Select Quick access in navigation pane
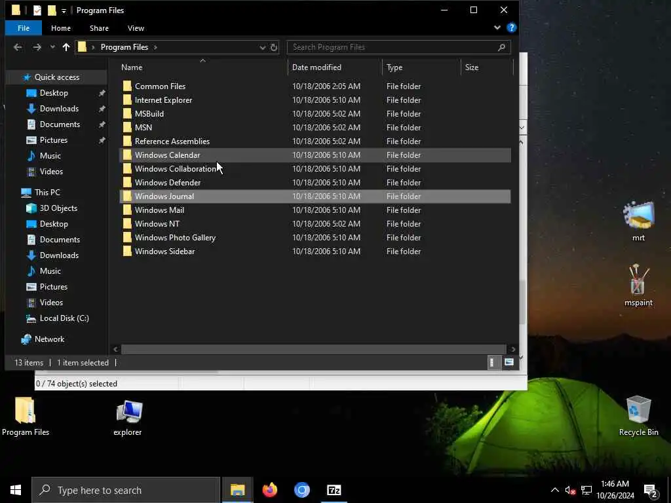The height and width of the screenshot is (503, 671). [56, 77]
